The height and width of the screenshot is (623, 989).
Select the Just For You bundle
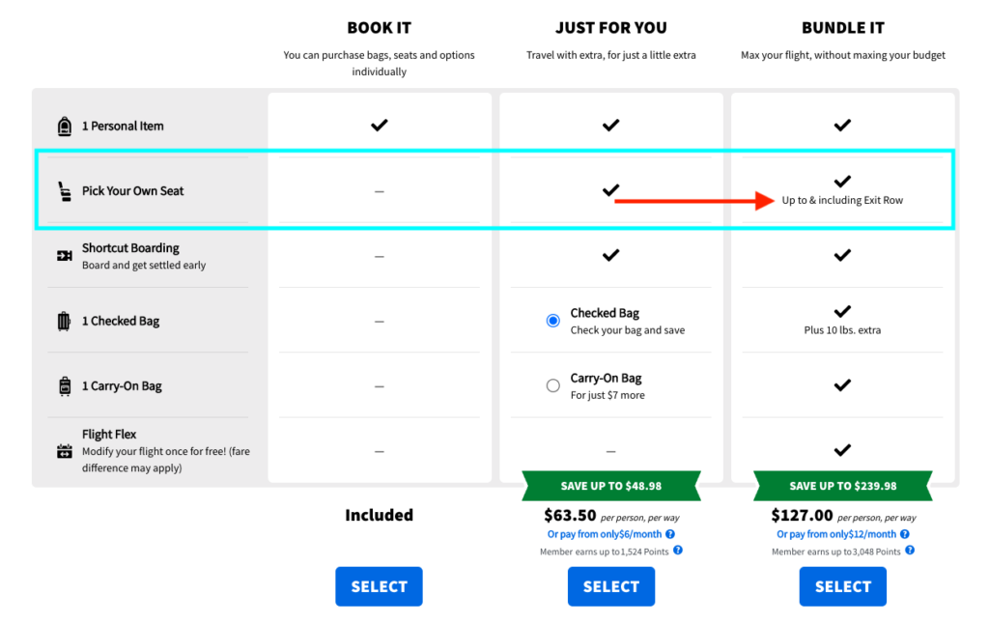pyautogui.click(x=611, y=586)
